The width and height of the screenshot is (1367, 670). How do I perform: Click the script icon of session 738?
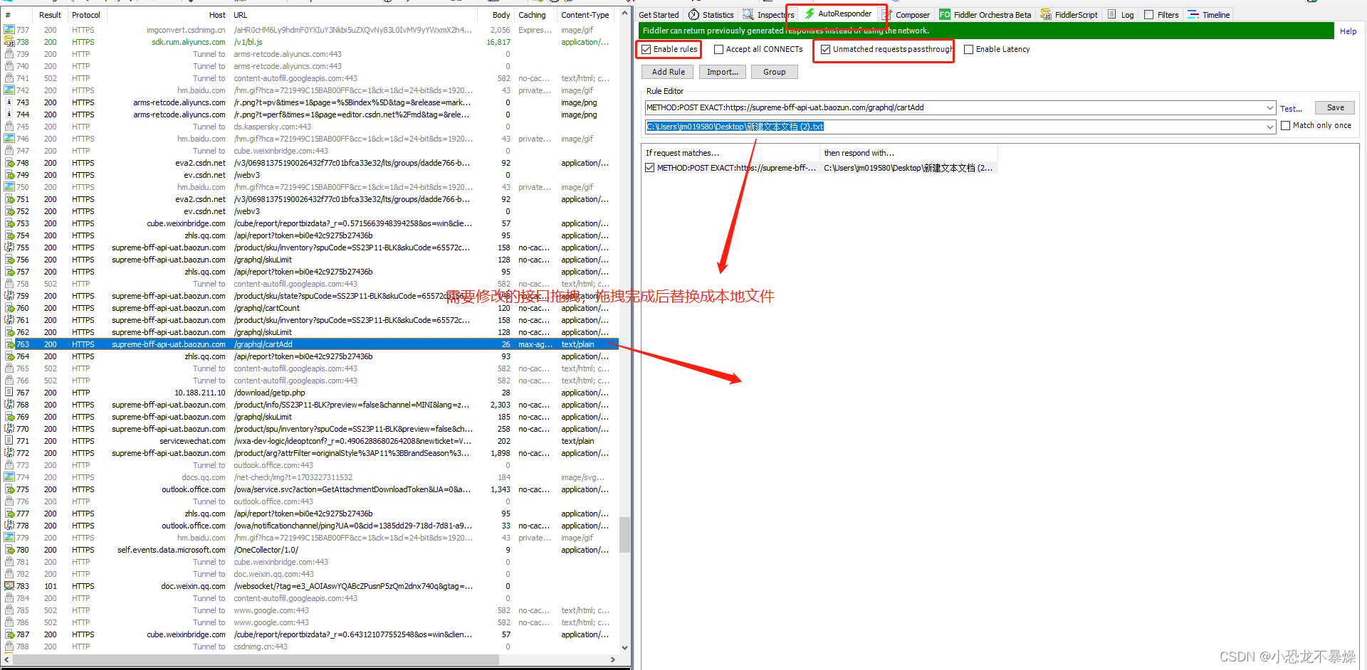click(x=9, y=42)
